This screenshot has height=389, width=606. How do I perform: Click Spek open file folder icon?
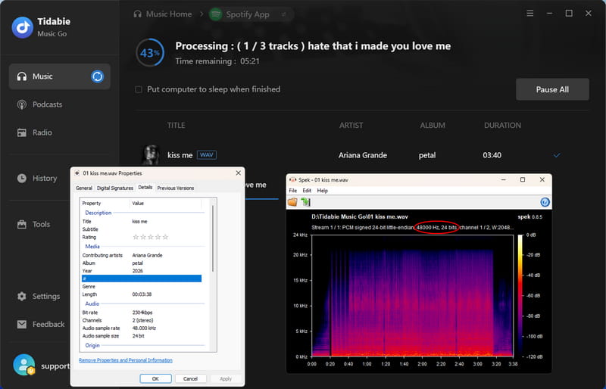point(292,201)
